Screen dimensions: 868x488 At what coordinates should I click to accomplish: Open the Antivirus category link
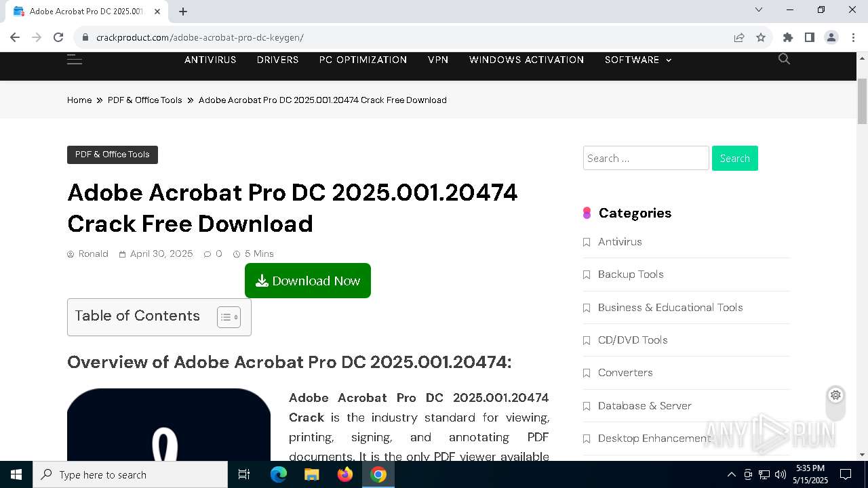[620, 242]
